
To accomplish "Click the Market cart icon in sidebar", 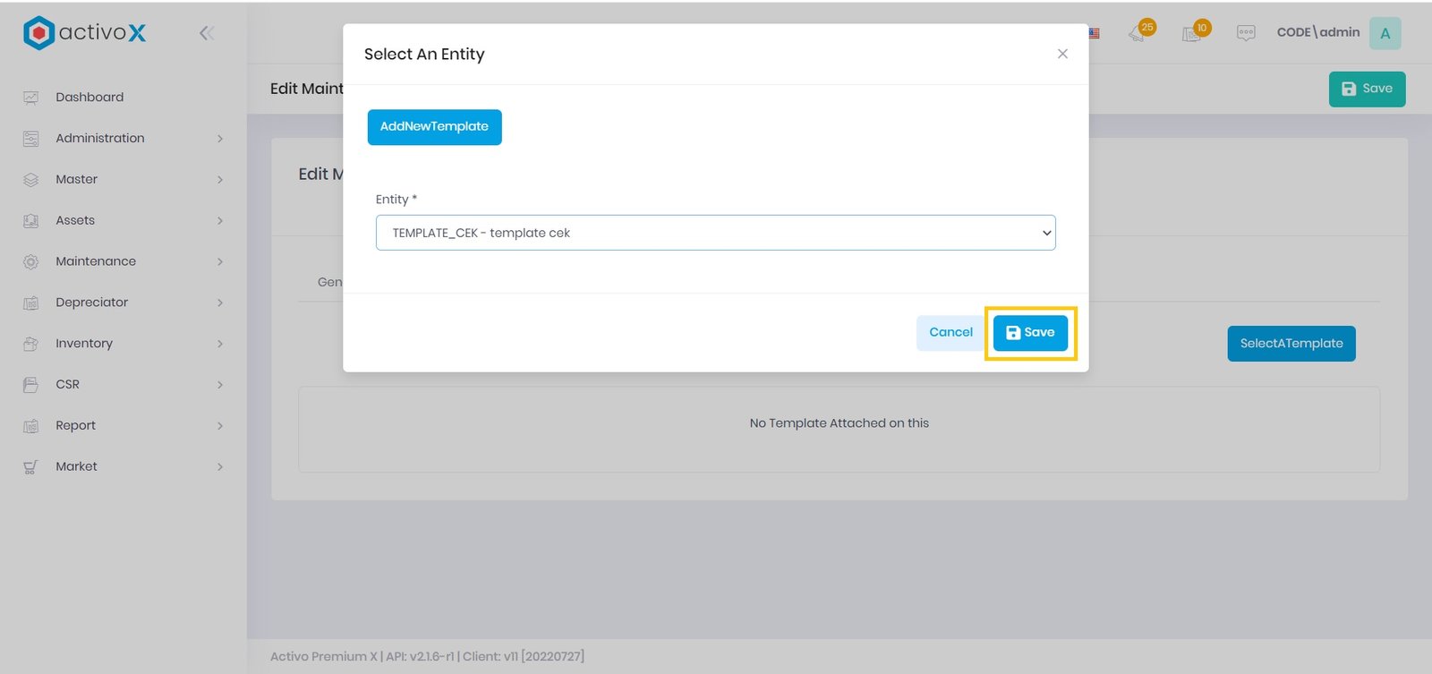I will tap(31, 466).
